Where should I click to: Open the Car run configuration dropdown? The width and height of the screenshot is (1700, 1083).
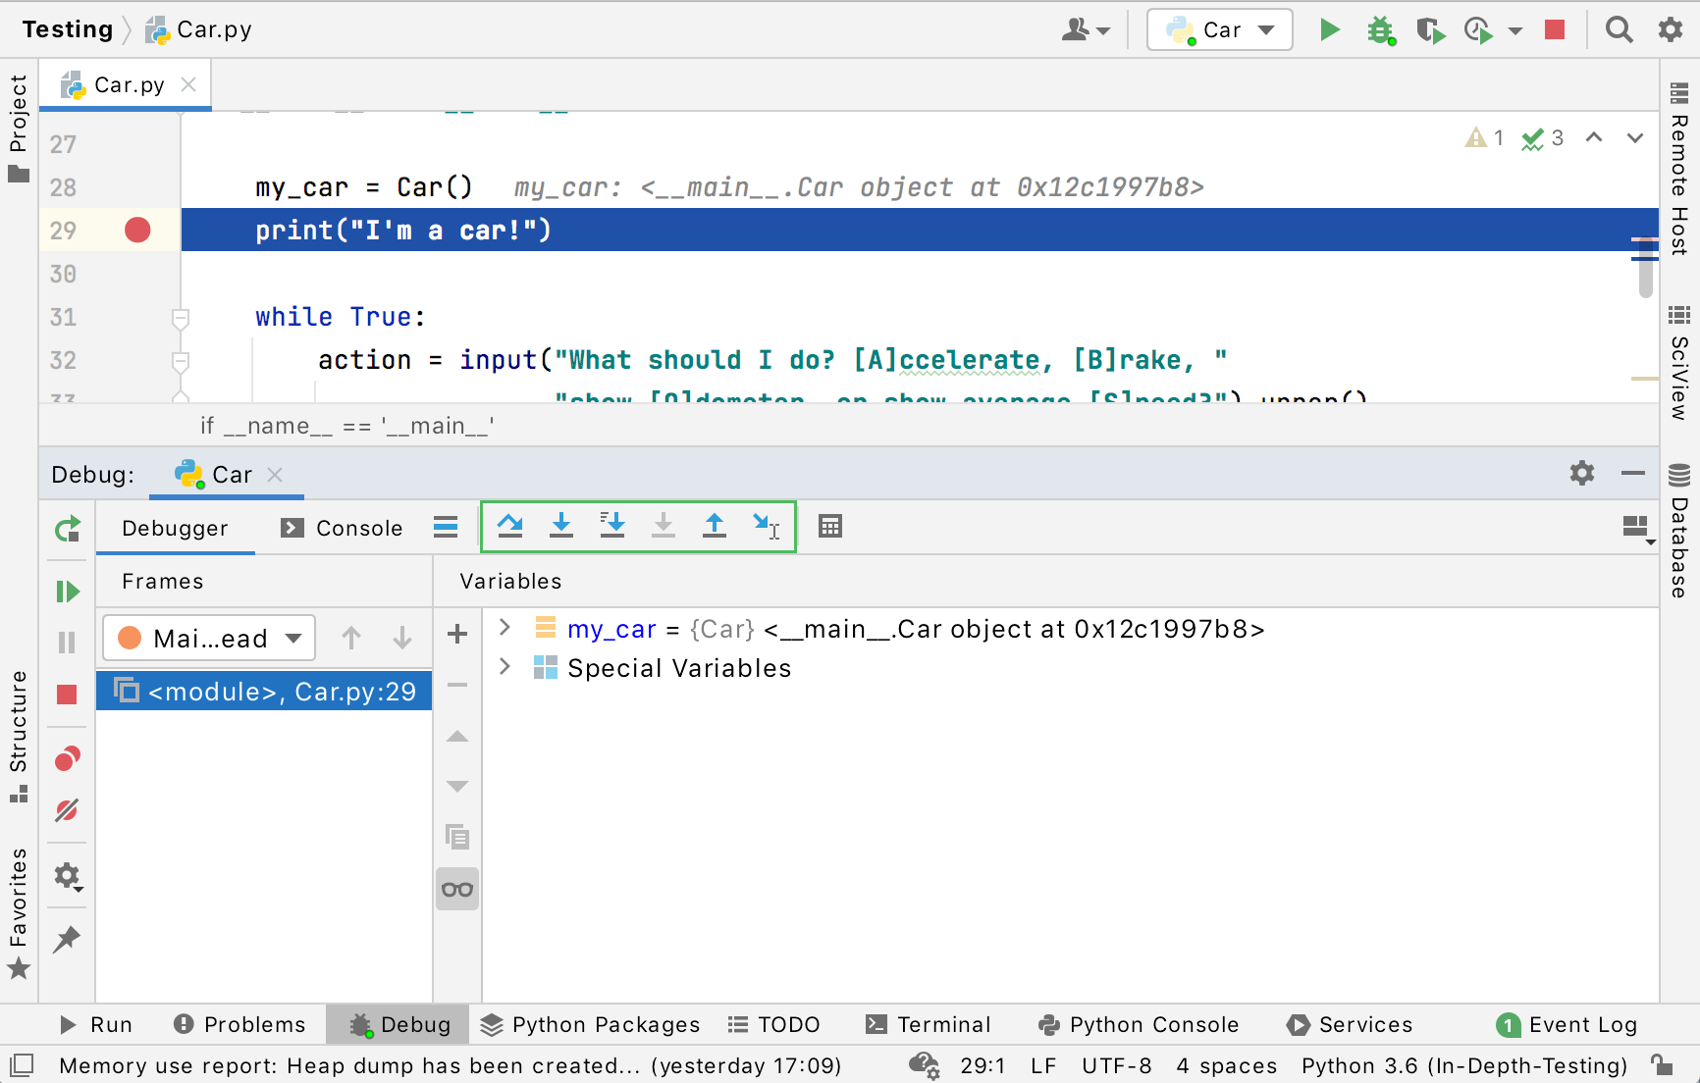(1266, 29)
